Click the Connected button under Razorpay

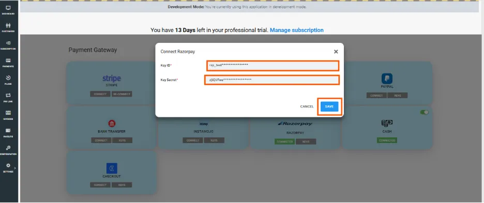[284, 142]
